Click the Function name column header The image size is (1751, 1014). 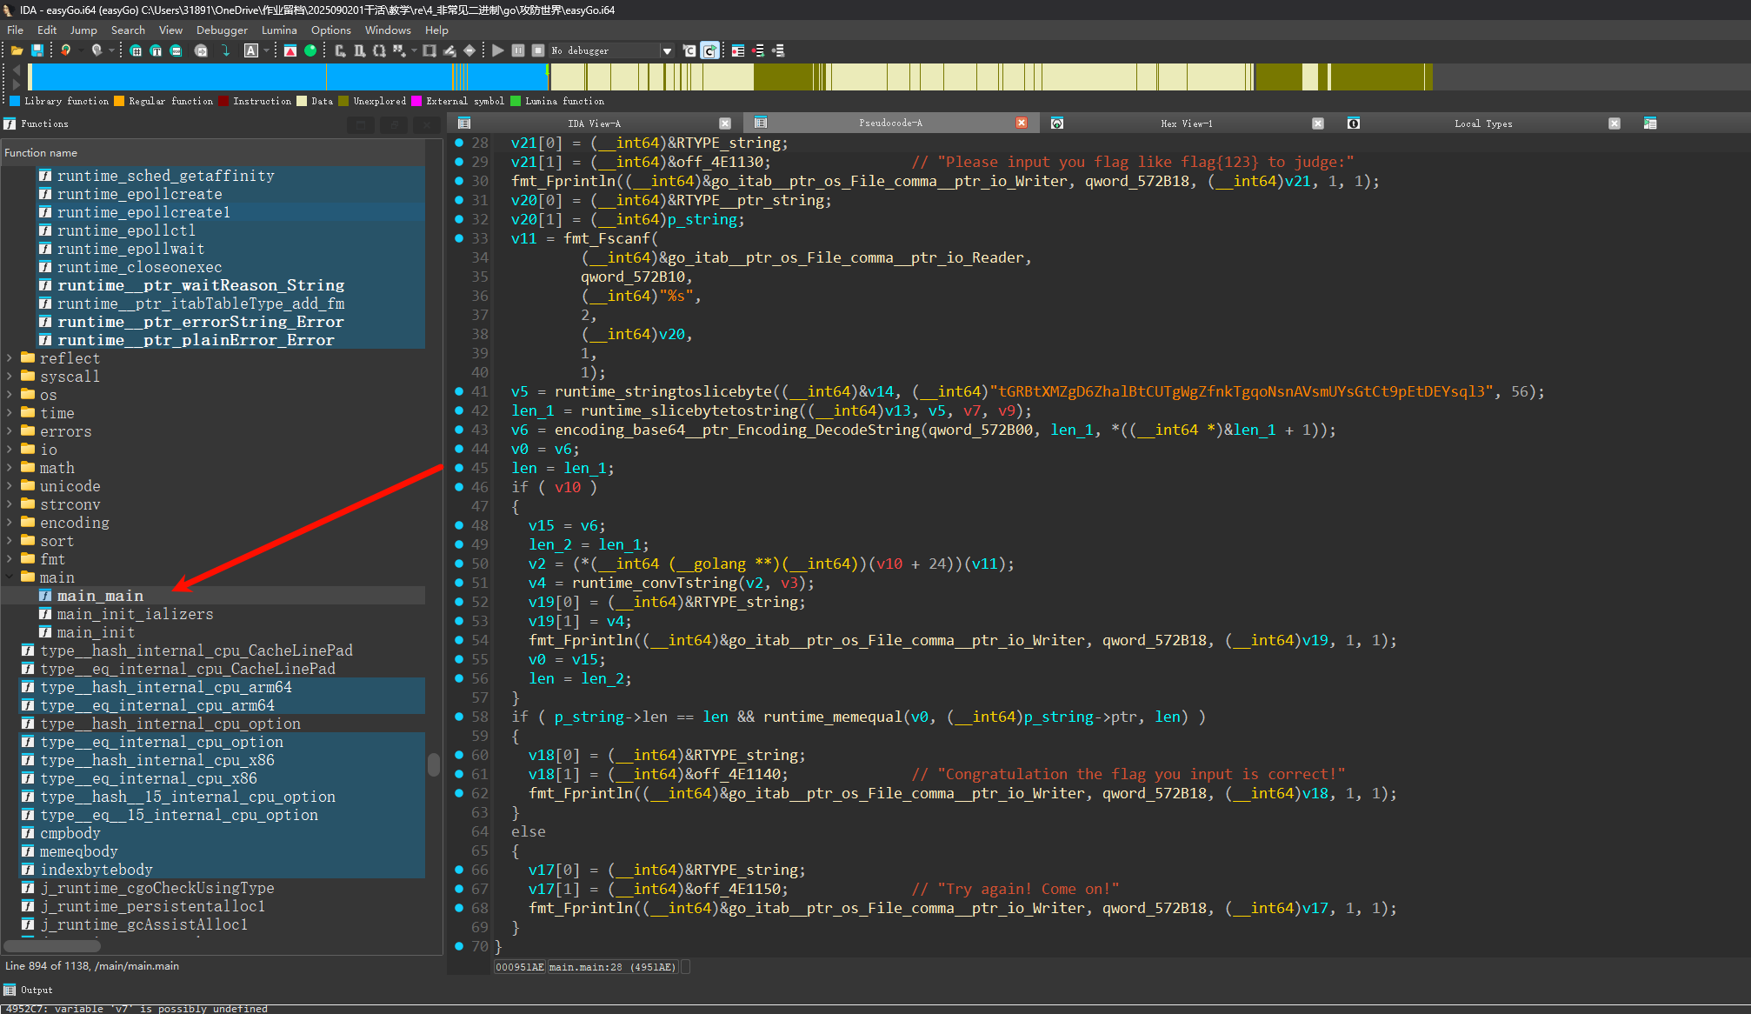click(x=41, y=152)
